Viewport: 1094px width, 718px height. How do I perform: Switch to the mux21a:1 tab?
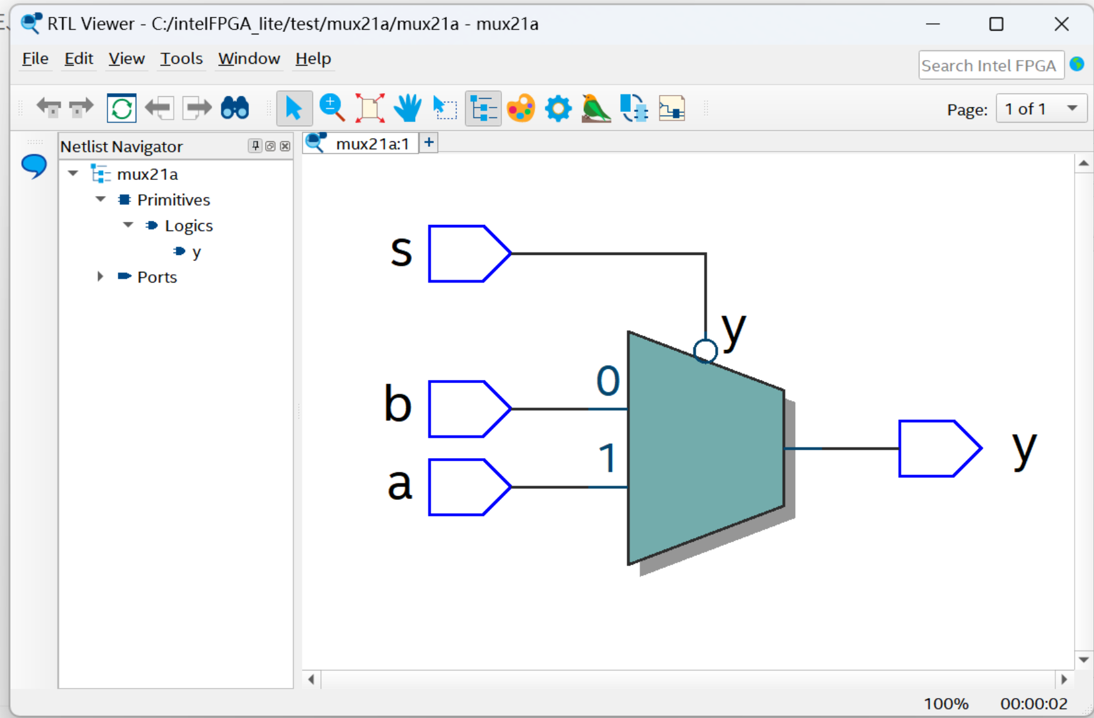(x=361, y=143)
